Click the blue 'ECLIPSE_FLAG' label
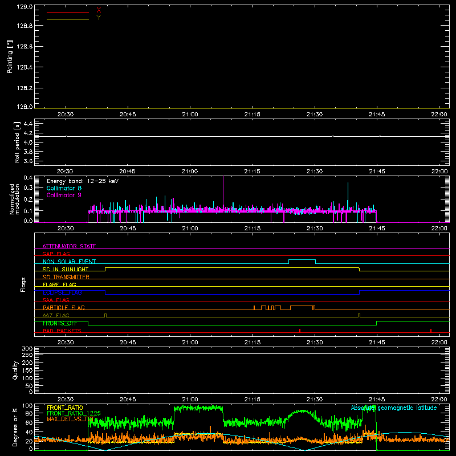 [62, 292]
